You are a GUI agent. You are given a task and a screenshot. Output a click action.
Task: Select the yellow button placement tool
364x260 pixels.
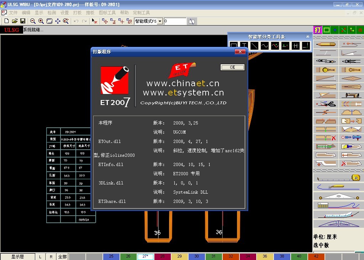[326, 70]
